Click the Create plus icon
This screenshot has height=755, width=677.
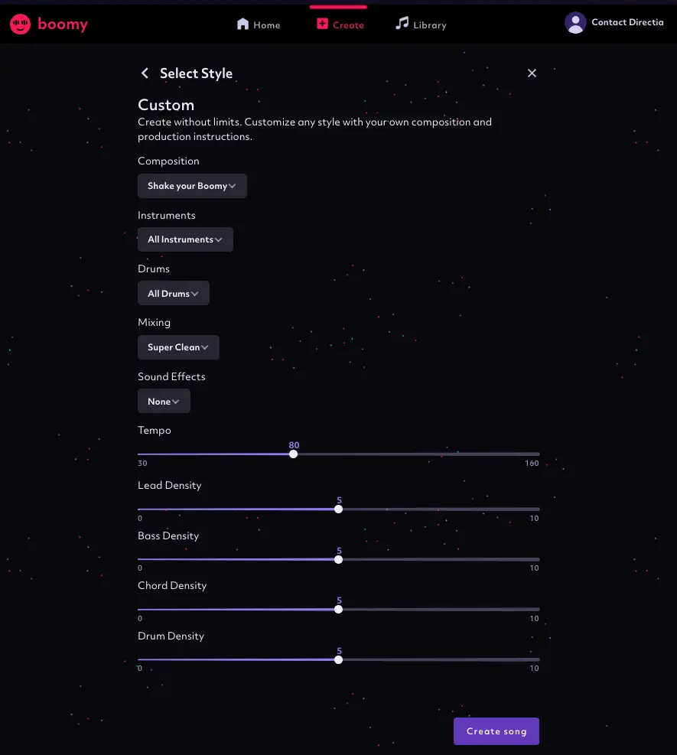[322, 24]
